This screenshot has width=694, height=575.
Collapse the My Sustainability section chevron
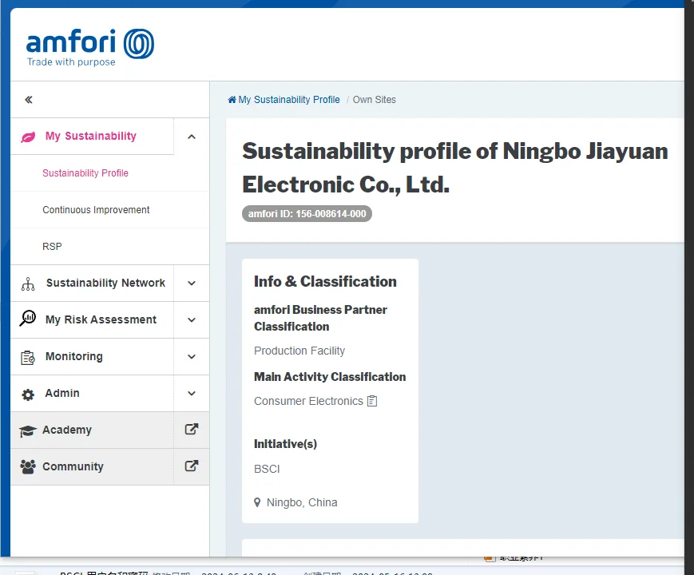tap(192, 137)
